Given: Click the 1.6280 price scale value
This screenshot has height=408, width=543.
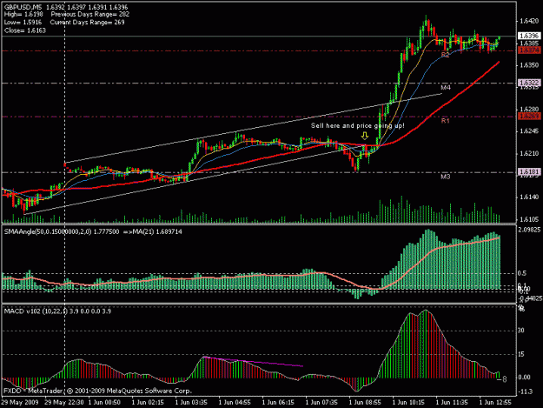Looking at the screenshot, I should [529, 110].
